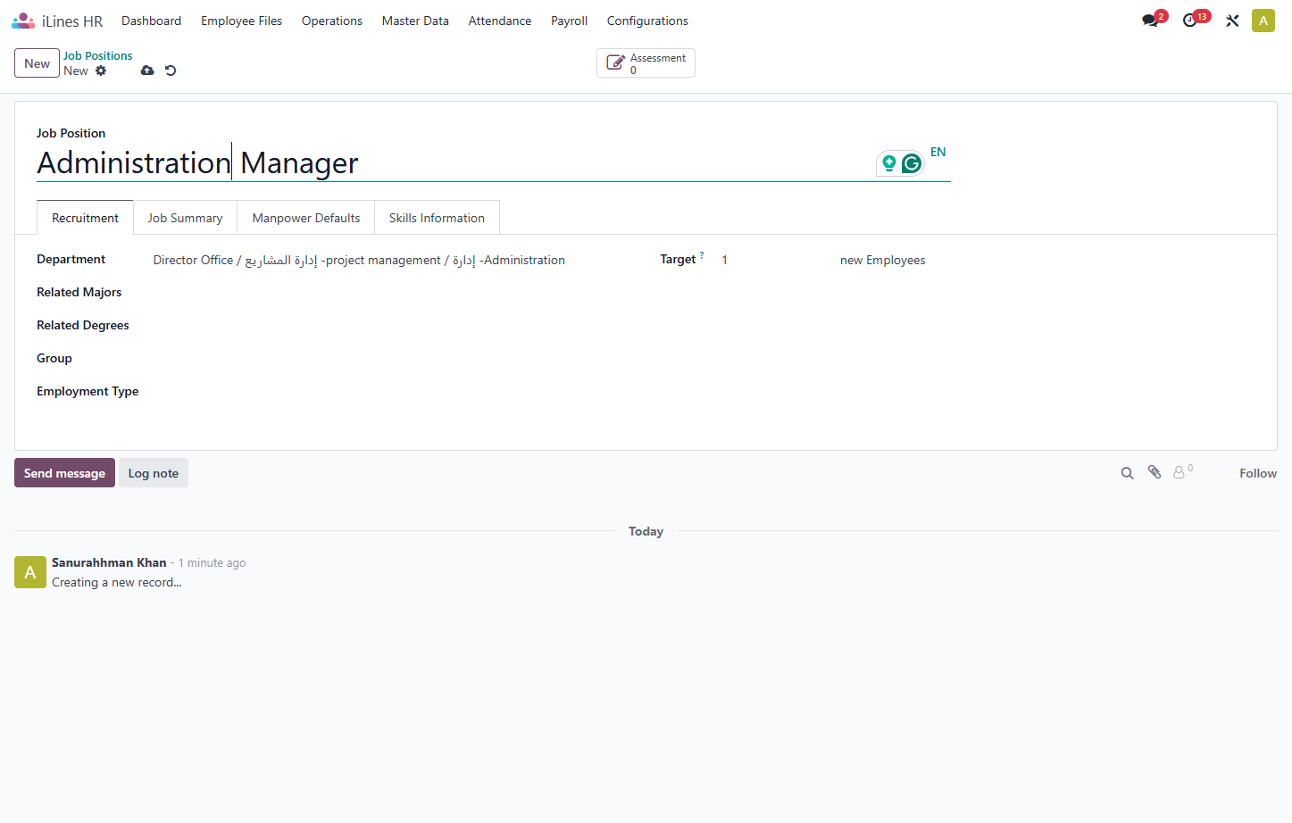Switch to the Manpower Defaults tab
The width and height of the screenshot is (1292, 823).
(306, 218)
